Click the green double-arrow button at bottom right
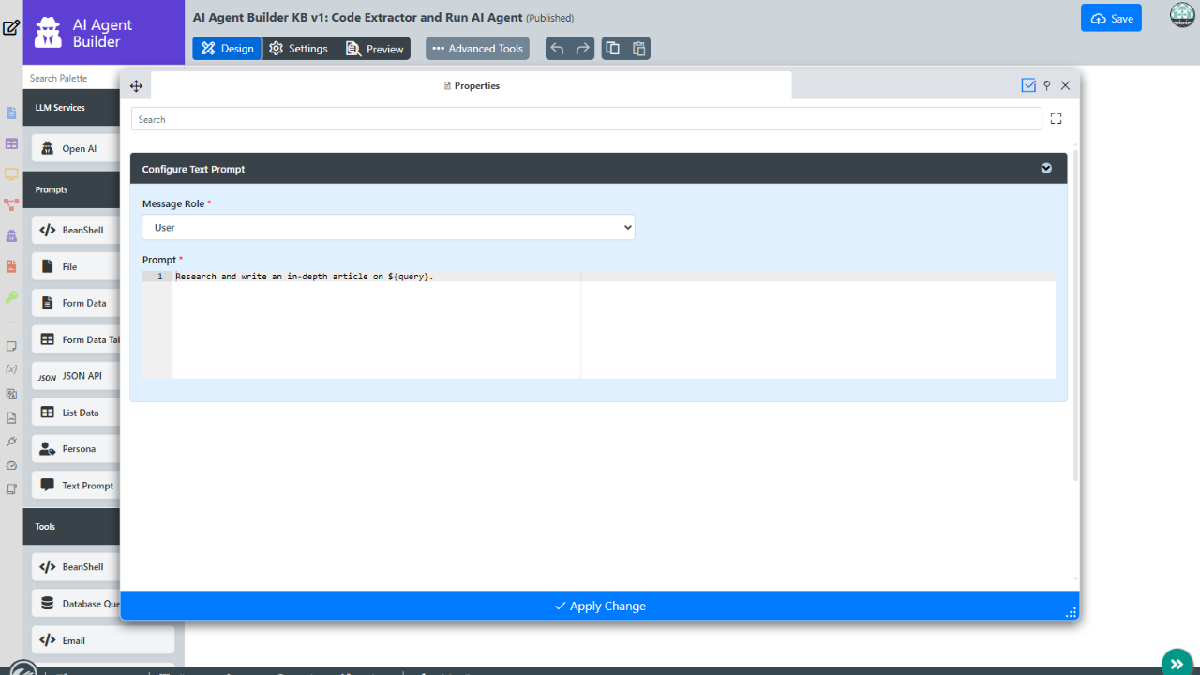This screenshot has height=675, width=1200. pos(1177,663)
